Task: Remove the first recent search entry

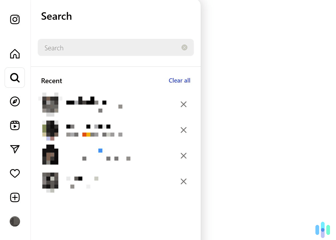Action: (x=183, y=104)
